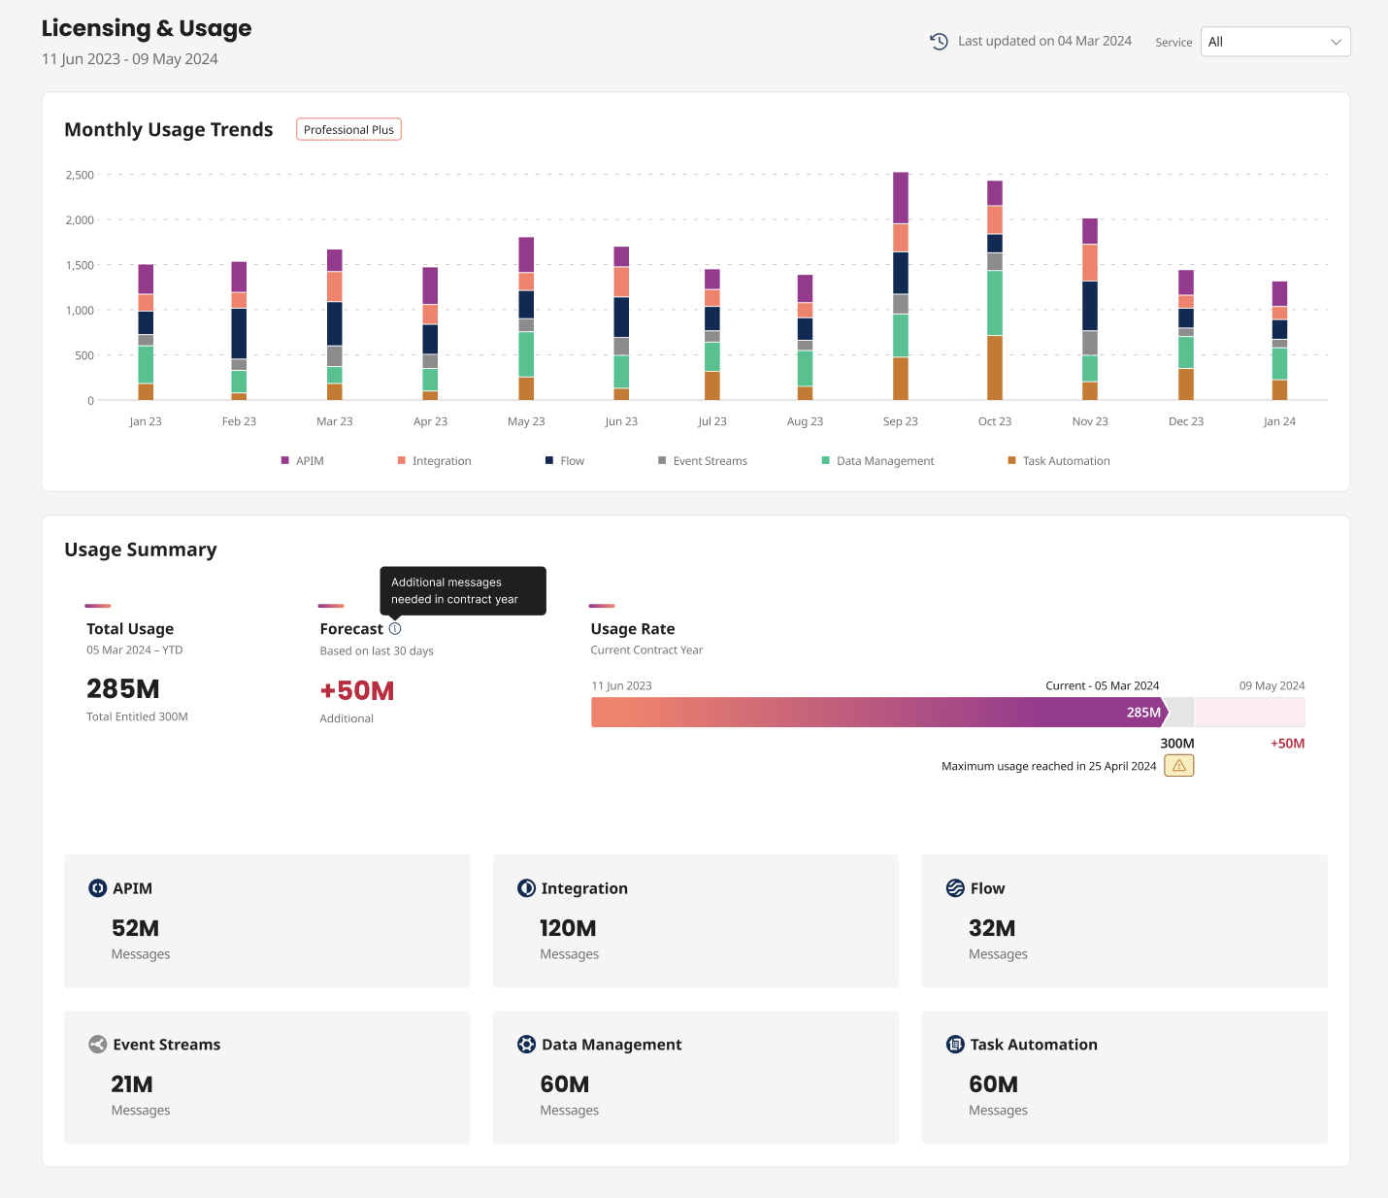The image size is (1388, 1198).
Task: Toggle Task Automation legend item
Action: [x=1059, y=461]
